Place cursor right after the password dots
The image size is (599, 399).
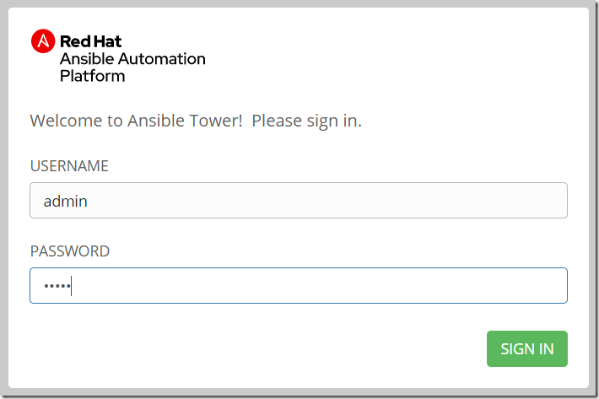coord(73,287)
